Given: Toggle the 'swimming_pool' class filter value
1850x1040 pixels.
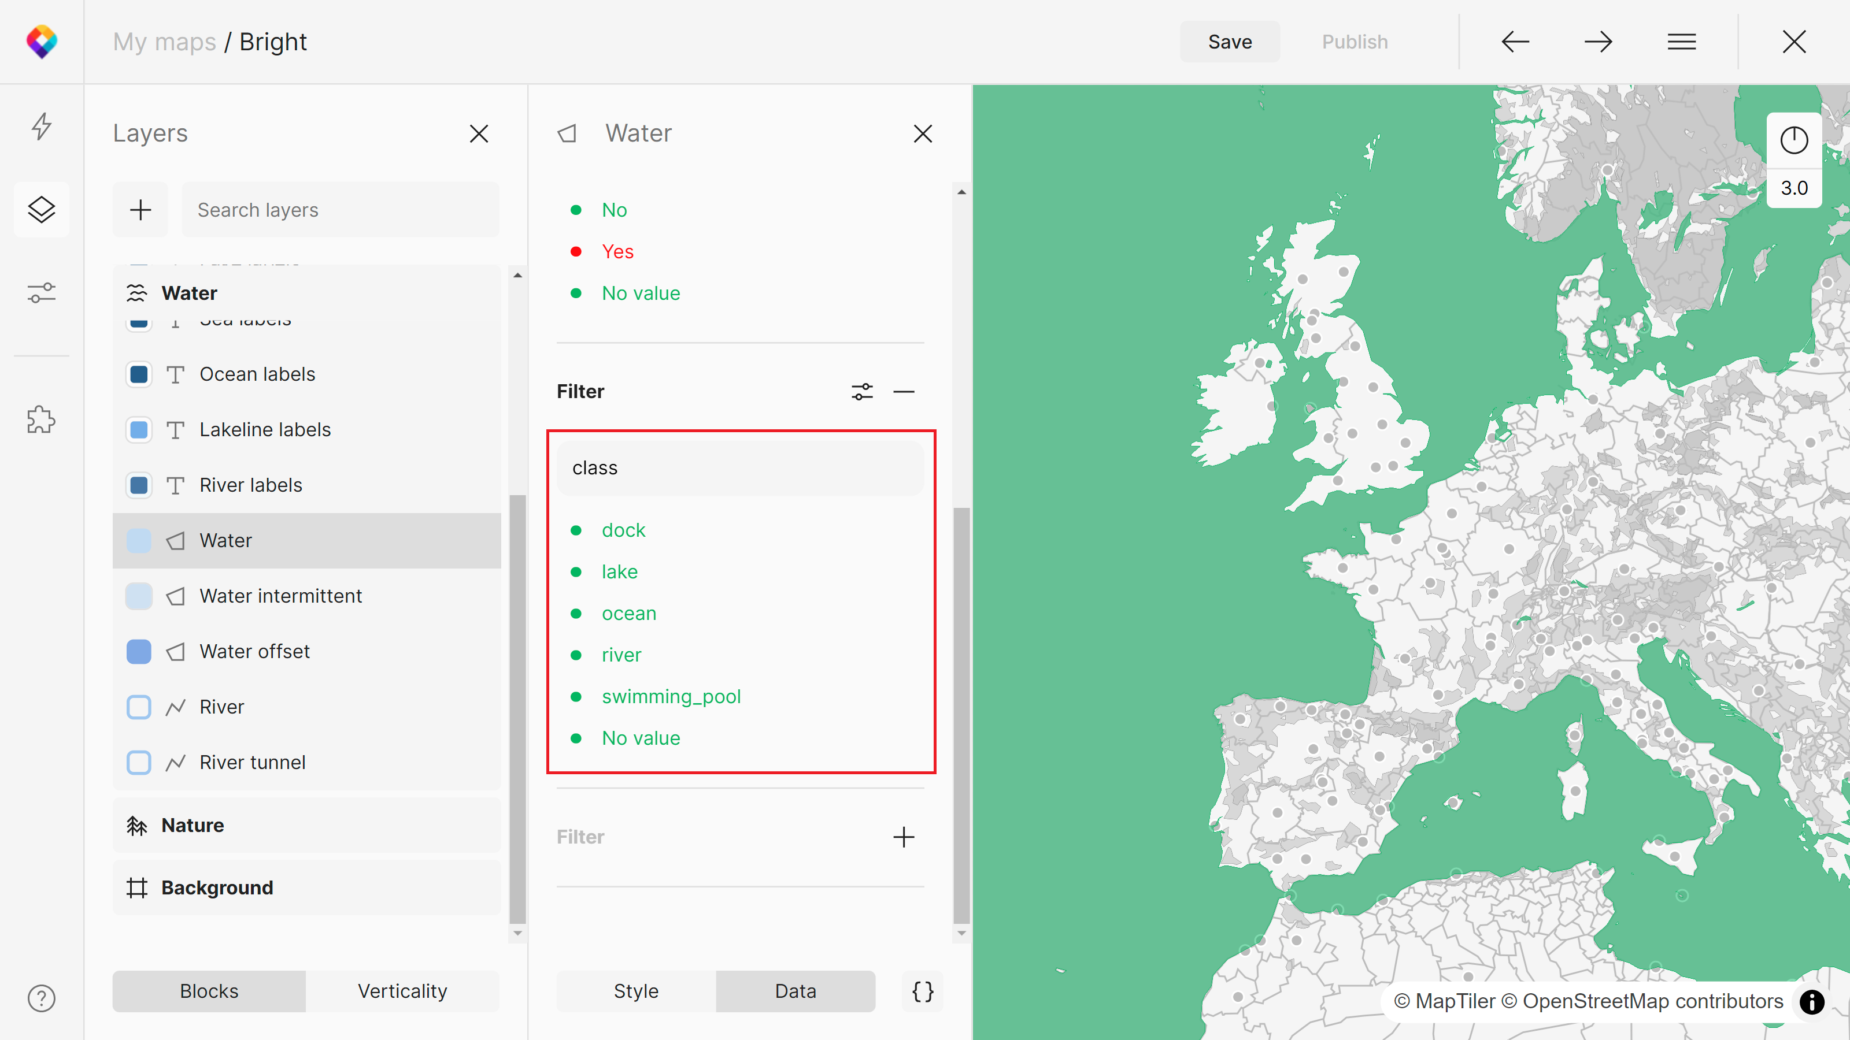Looking at the screenshot, I should coord(670,696).
